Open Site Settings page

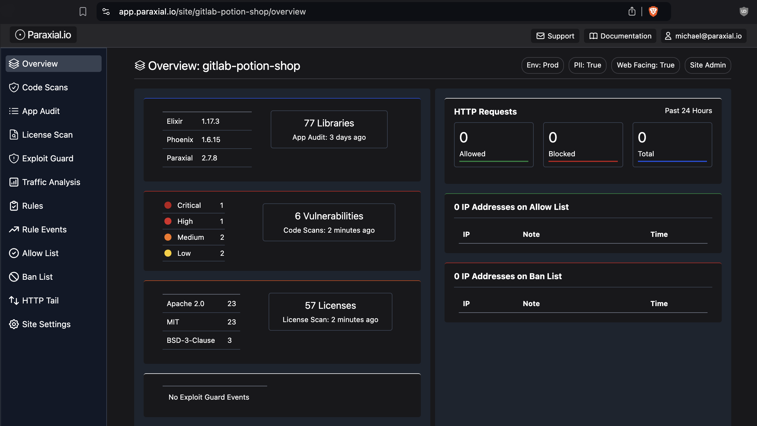(54, 324)
